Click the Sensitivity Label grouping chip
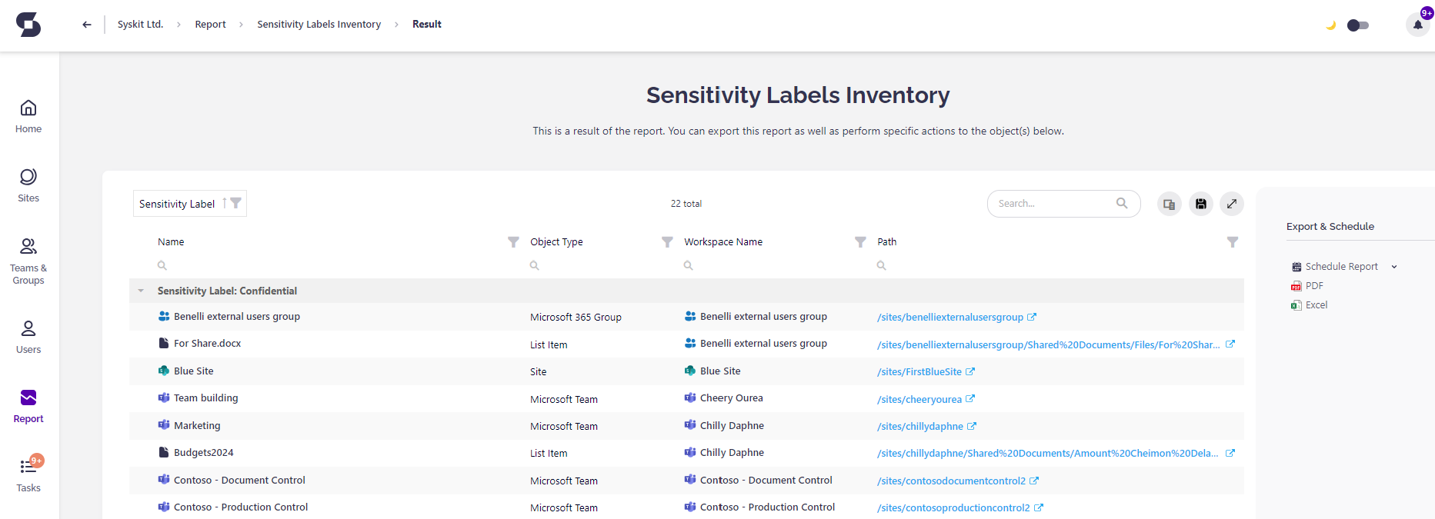Viewport: 1435px width, 519px height. [190, 204]
